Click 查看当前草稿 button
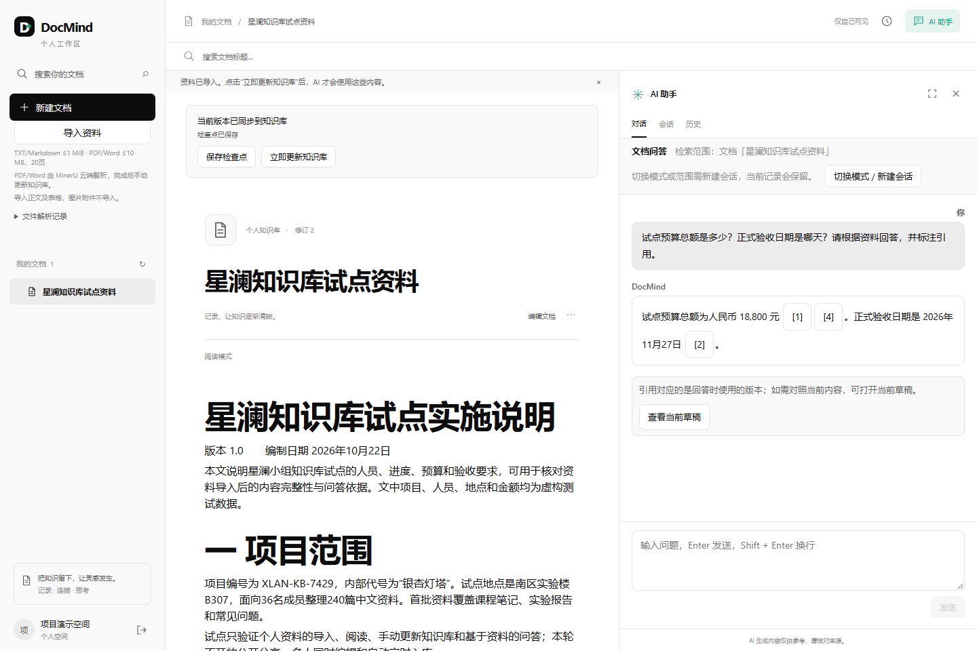Viewport: 977px width, 651px height. (x=674, y=417)
